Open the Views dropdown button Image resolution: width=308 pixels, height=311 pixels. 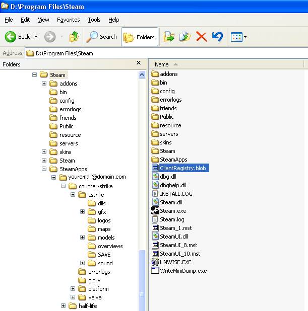[x=238, y=37]
